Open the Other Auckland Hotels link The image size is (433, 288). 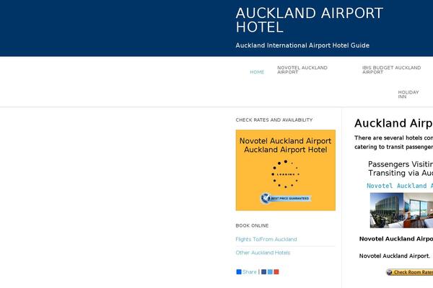coord(263,253)
